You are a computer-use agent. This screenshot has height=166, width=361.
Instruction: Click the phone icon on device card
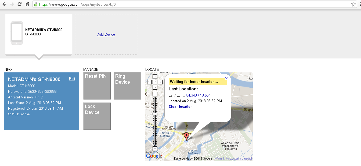(x=16, y=33)
